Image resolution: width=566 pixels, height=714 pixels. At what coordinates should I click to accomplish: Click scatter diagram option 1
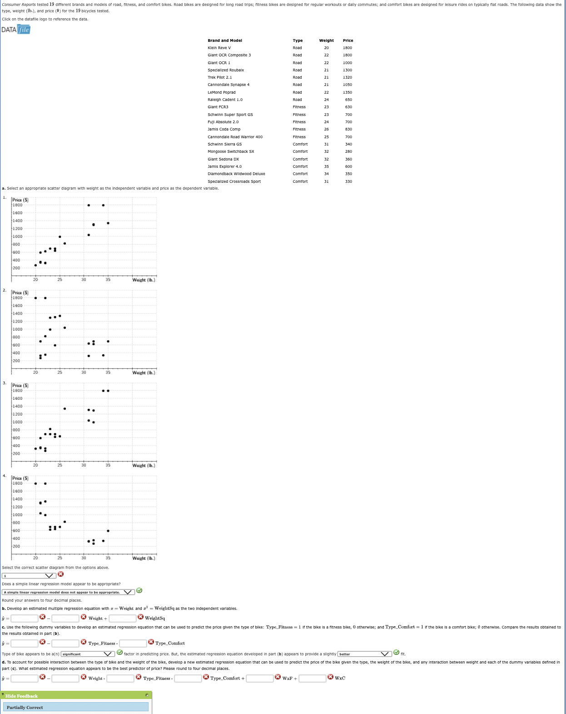(x=84, y=240)
